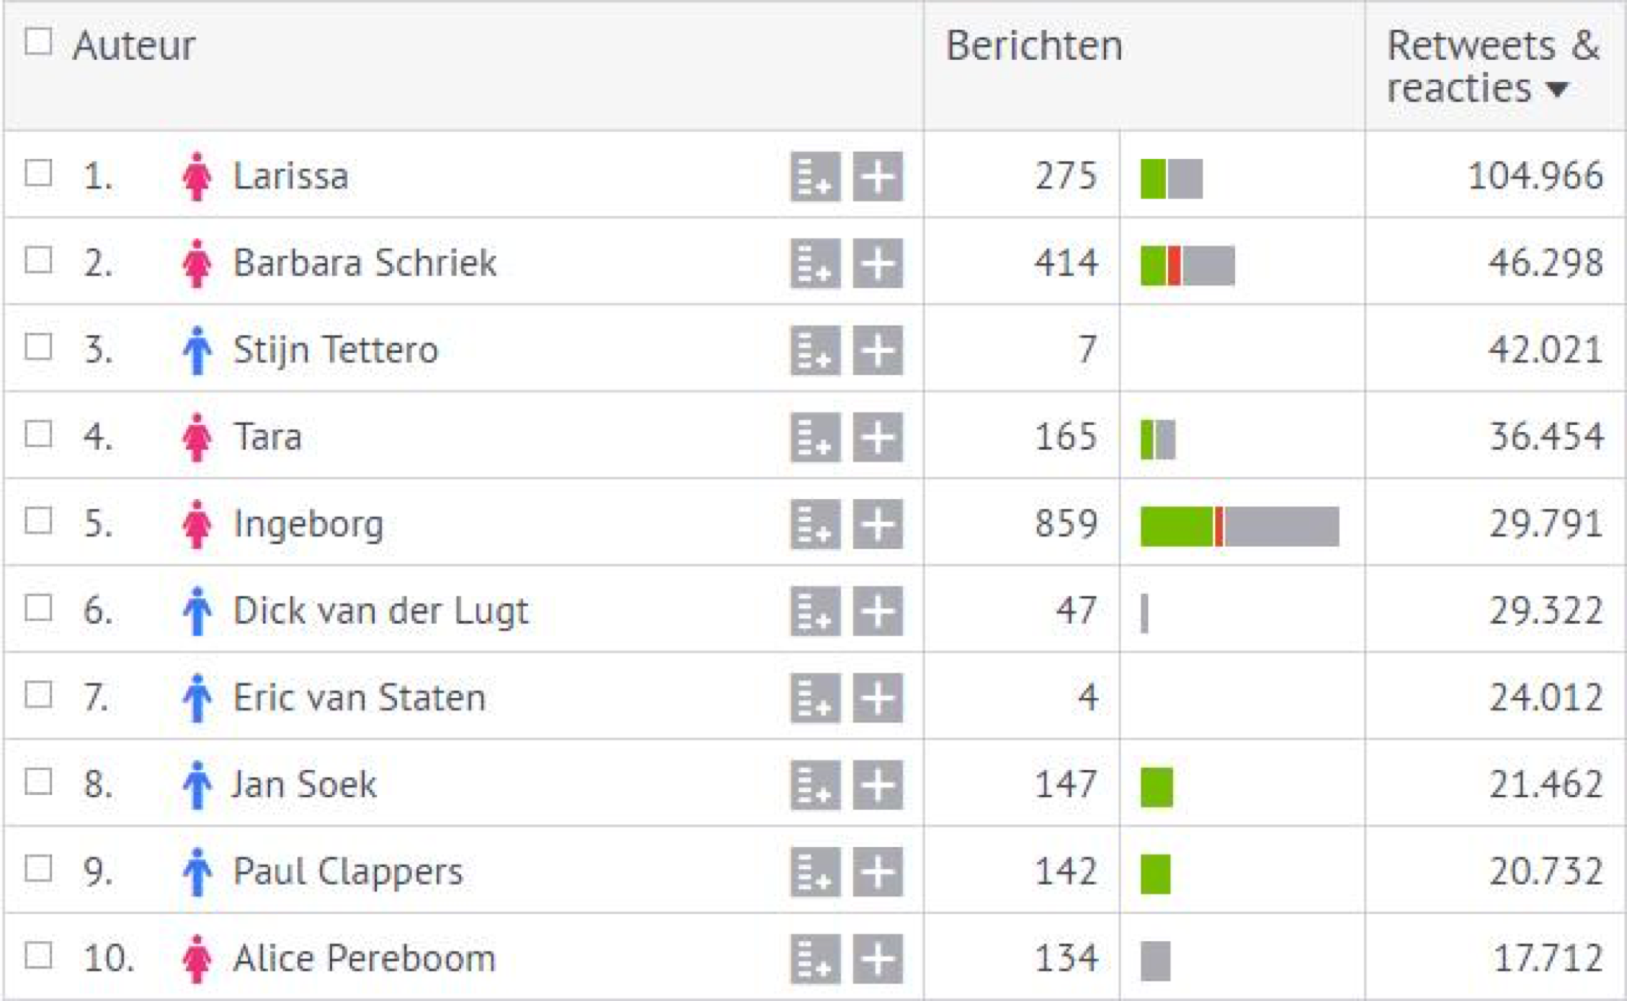Open the author name Ingeborg
This screenshot has height=1001, width=1627.
pyautogui.click(x=308, y=524)
